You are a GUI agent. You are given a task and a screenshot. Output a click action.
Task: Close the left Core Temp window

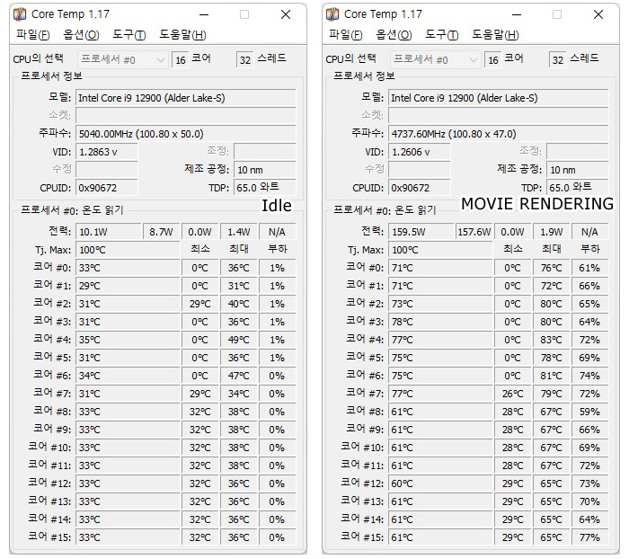click(x=286, y=15)
